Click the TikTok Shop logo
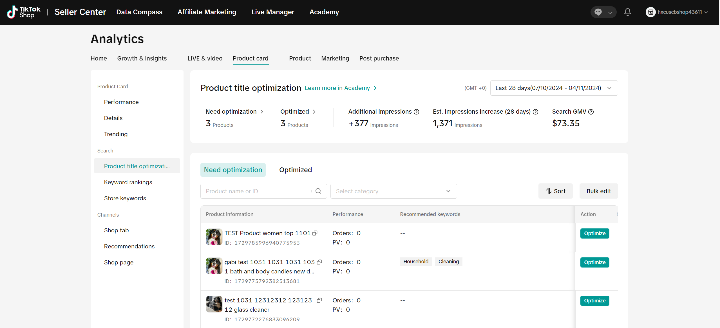 coord(24,12)
